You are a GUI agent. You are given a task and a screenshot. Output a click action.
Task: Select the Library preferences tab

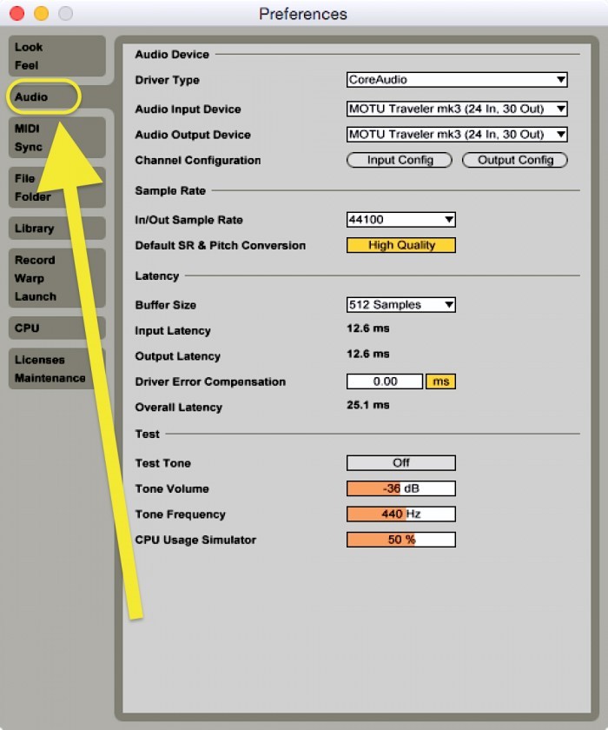tap(56, 228)
